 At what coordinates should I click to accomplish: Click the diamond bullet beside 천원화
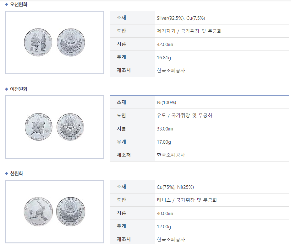pyautogui.click(x=7, y=173)
